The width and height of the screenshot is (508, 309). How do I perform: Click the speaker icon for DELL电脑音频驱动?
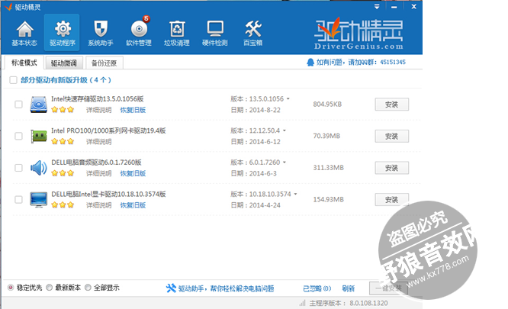point(39,168)
